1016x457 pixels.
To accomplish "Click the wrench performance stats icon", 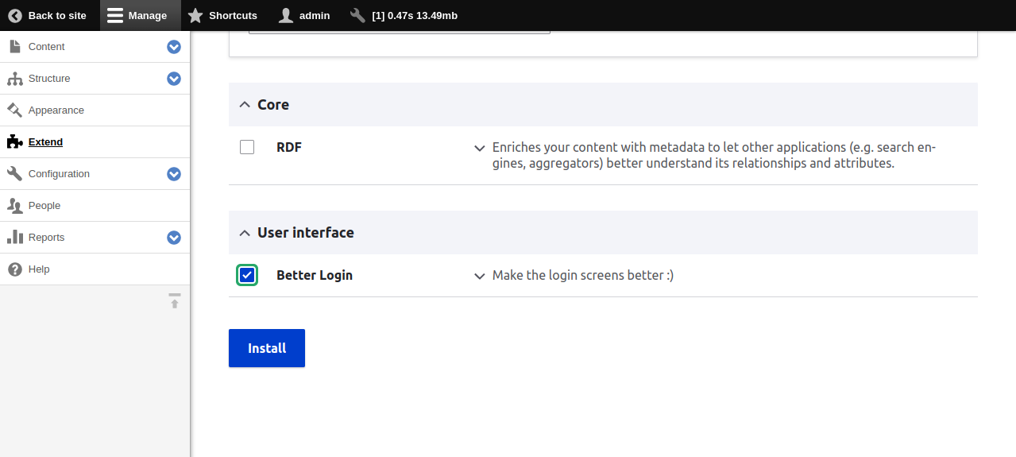I will (x=357, y=15).
